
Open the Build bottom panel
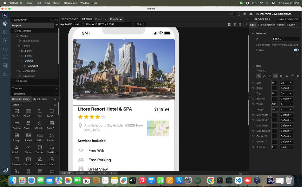tap(91, 173)
